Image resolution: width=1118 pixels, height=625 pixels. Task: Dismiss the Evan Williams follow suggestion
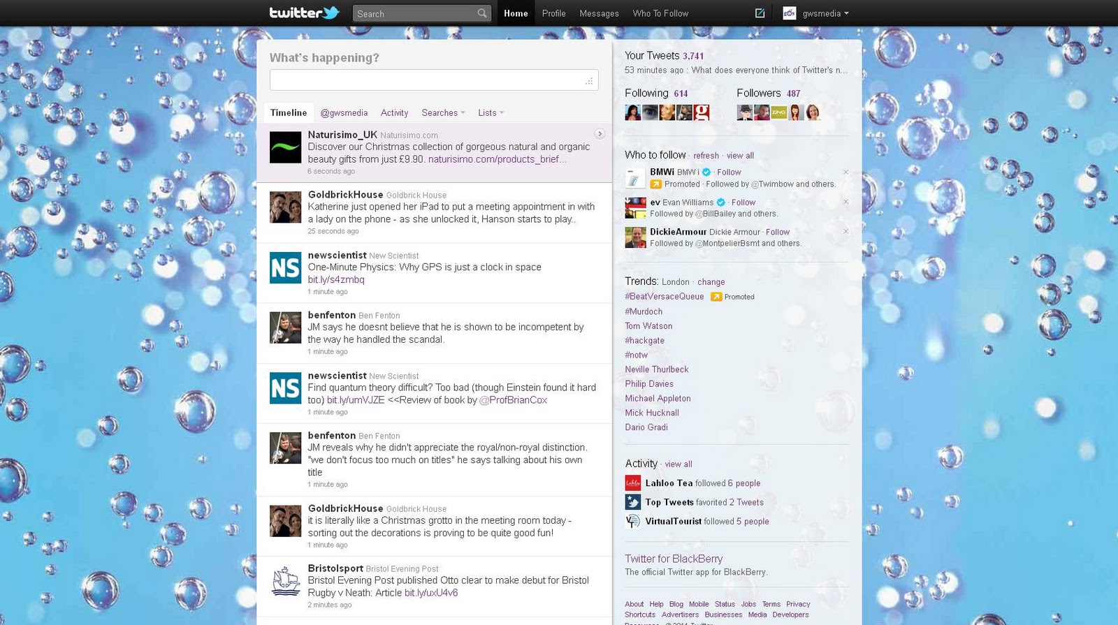[x=845, y=202]
